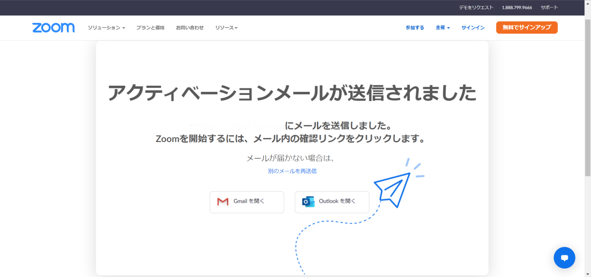Open the live chat bubble
Screen dimensions: 591x277
tap(564, 258)
